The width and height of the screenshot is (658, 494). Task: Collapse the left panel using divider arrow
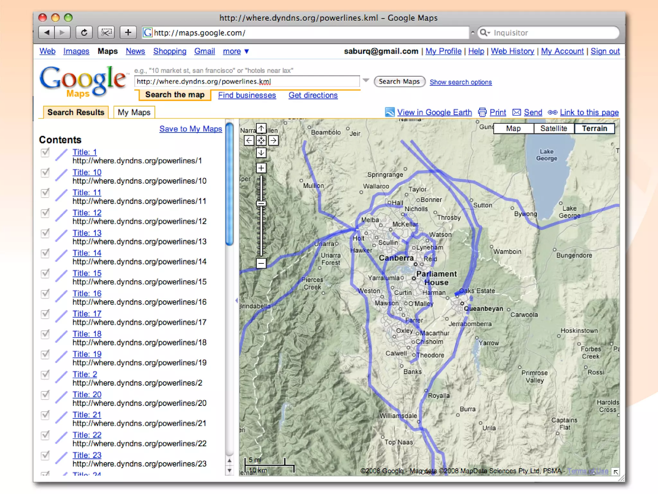pos(236,300)
